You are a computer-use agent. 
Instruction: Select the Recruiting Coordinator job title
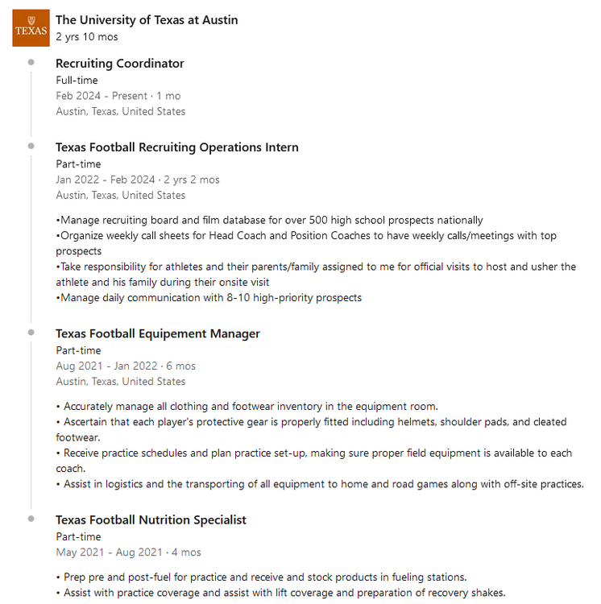pyautogui.click(x=120, y=64)
